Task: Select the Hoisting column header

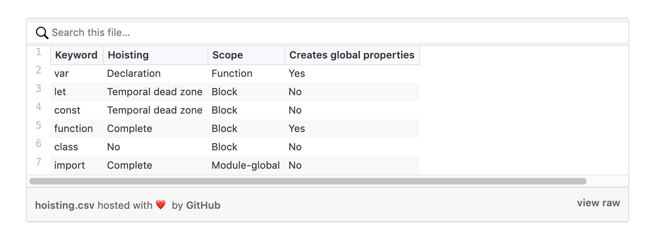Action: click(128, 55)
